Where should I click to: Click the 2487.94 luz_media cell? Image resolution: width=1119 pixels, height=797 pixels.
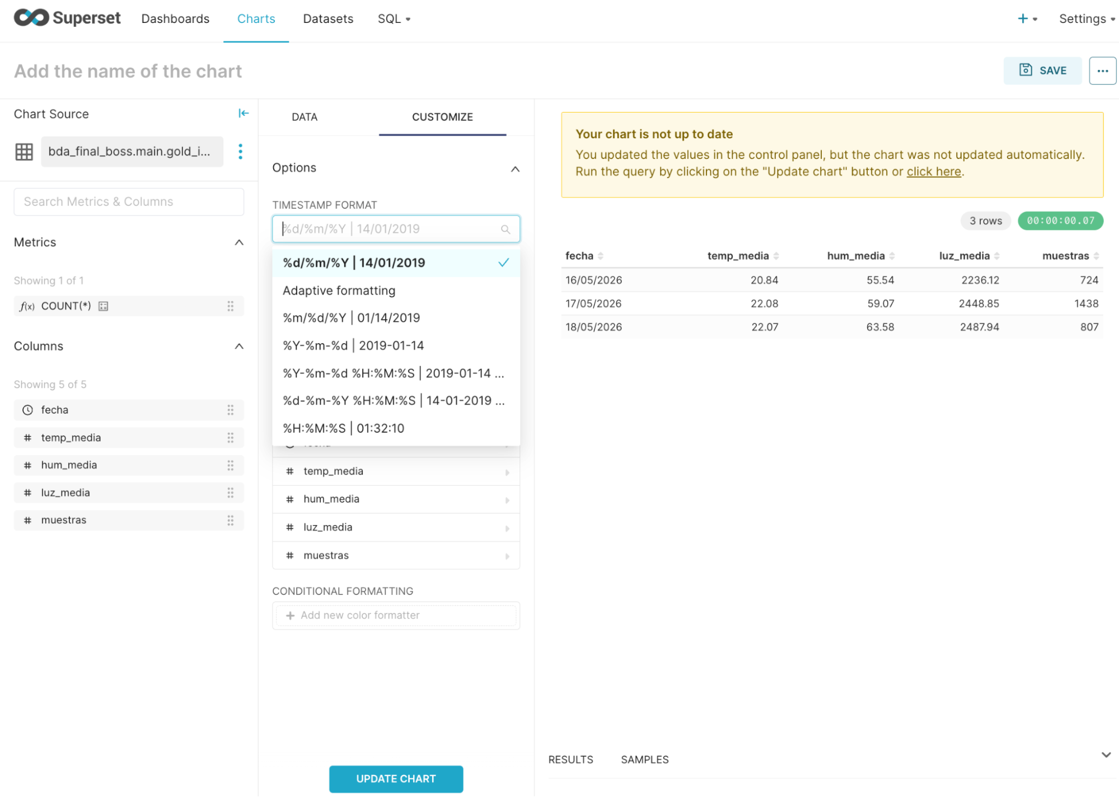[x=979, y=327]
